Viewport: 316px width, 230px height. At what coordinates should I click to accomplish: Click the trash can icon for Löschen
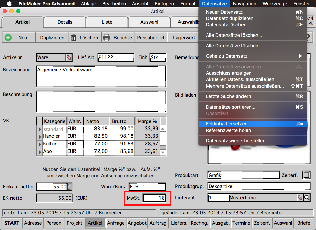click(x=73, y=38)
